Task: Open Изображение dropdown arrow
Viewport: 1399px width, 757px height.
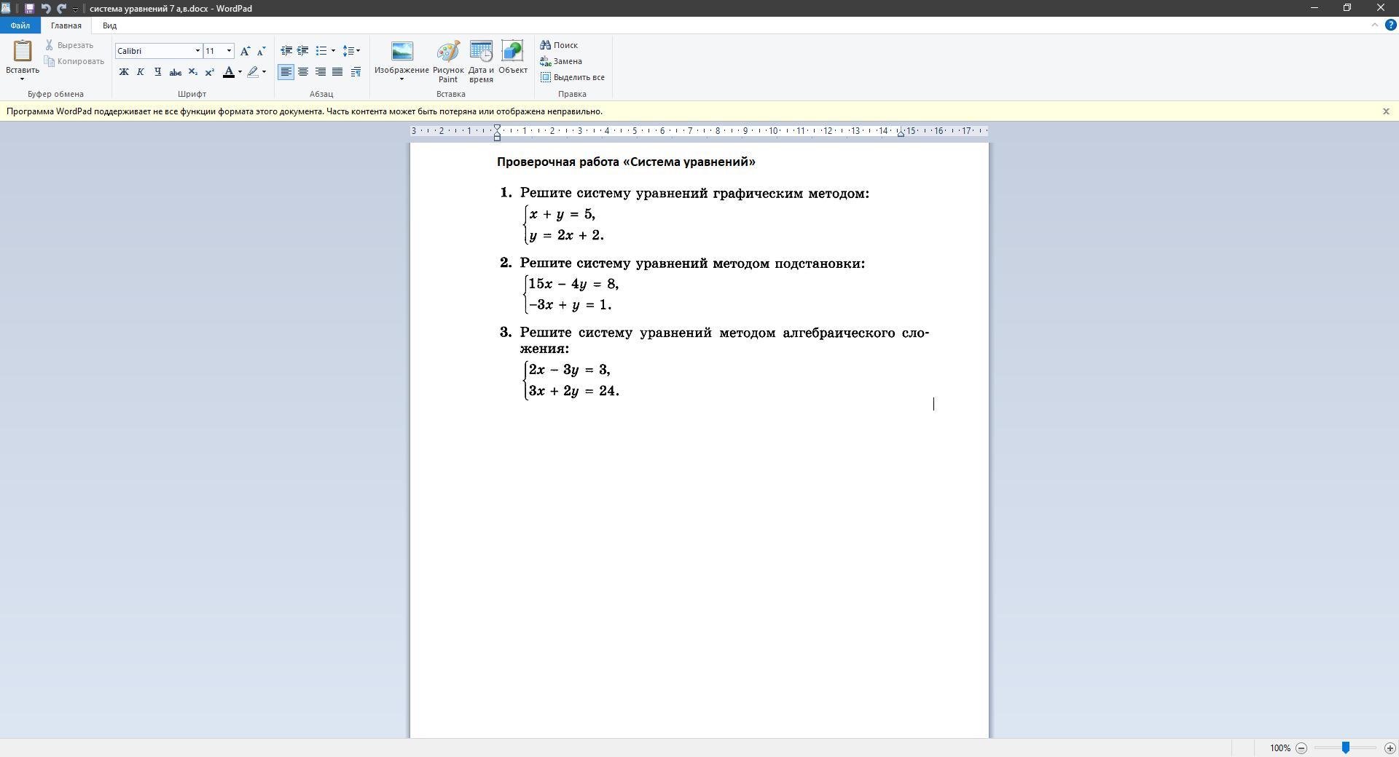Action: tap(401, 79)
